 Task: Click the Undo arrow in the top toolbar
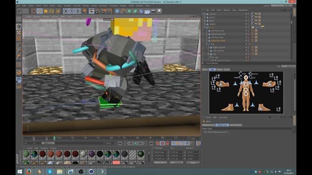pyautogui.click(x=20, y=11)
